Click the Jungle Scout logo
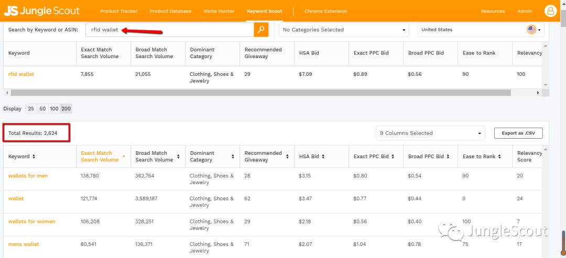Image resolution: width=566 pixels, height=258 pixels. 42,11
